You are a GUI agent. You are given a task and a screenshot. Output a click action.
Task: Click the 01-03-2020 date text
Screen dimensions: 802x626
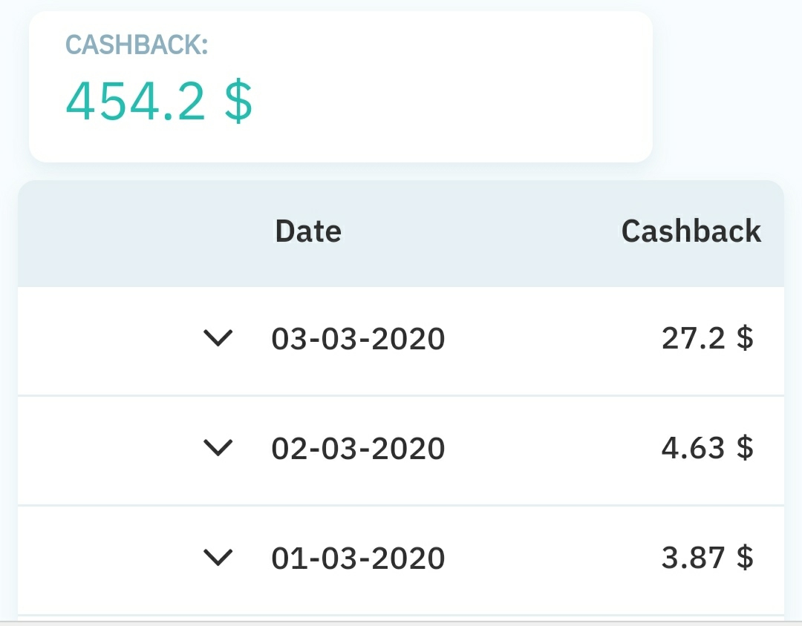(358, 558)
